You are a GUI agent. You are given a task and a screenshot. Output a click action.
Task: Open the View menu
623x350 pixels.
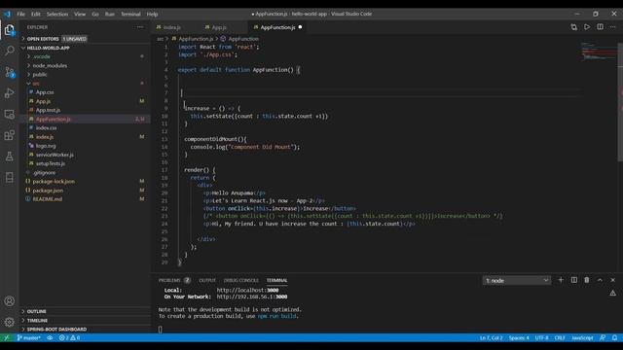click(x=80, y=14)
